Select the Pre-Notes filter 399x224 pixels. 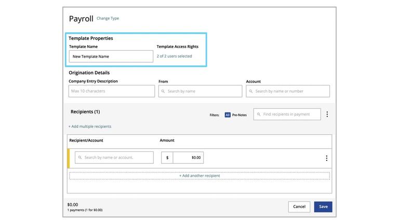[239, 115]
